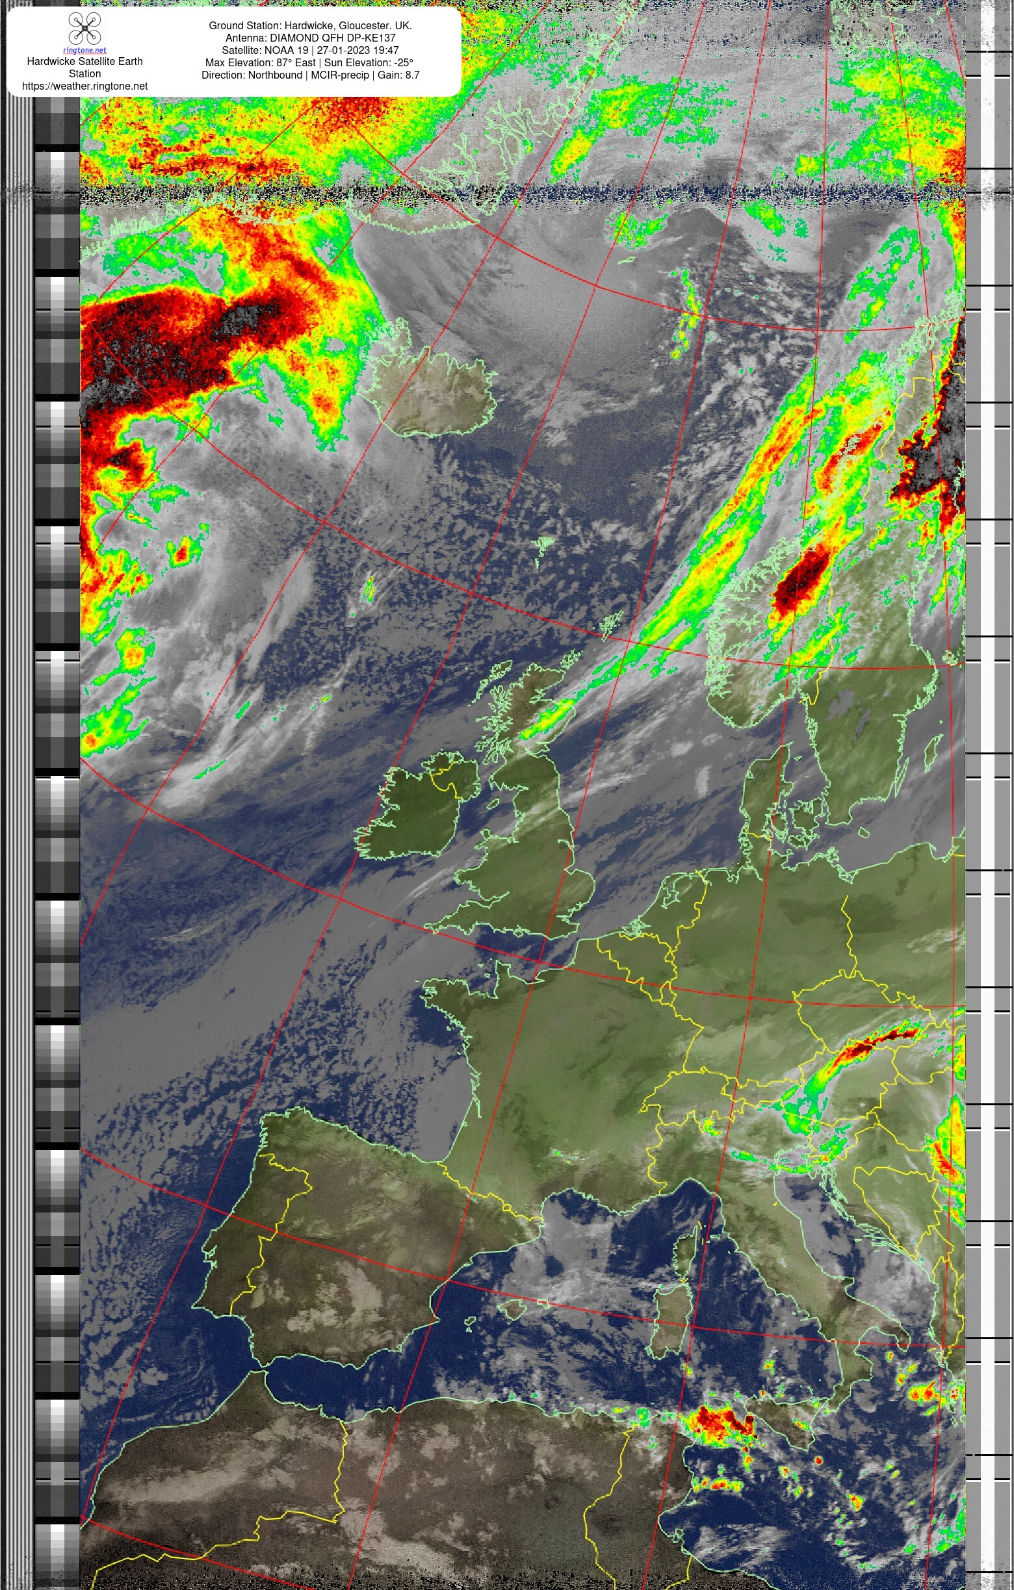
Task: Click the Antenna DIAMOND QFH text line
Action: point(311,38)
